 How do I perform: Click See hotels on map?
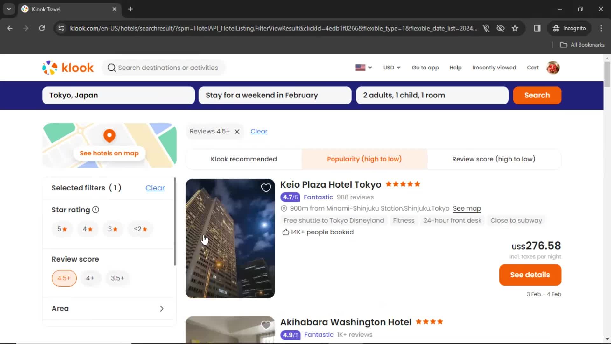[x=109, y=153]
